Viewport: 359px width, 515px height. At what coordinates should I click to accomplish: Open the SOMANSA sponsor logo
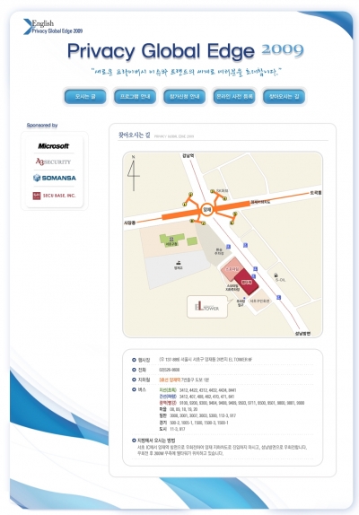[x=55, y=178]
